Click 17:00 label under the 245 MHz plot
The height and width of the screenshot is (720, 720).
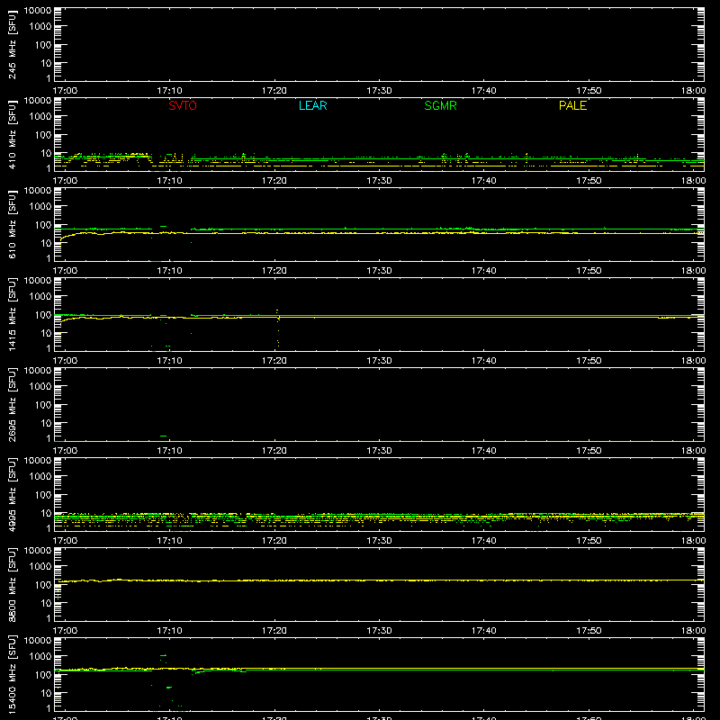[x=65, y=91]
